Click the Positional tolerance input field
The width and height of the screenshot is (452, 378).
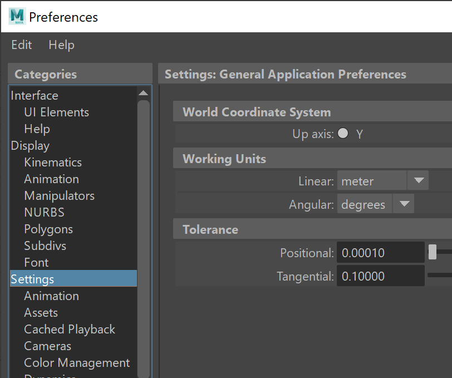coord(380,253)
